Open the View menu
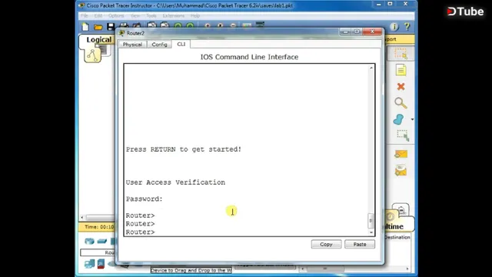This screenshot has height=277, width=492. [x=135, y=15]
